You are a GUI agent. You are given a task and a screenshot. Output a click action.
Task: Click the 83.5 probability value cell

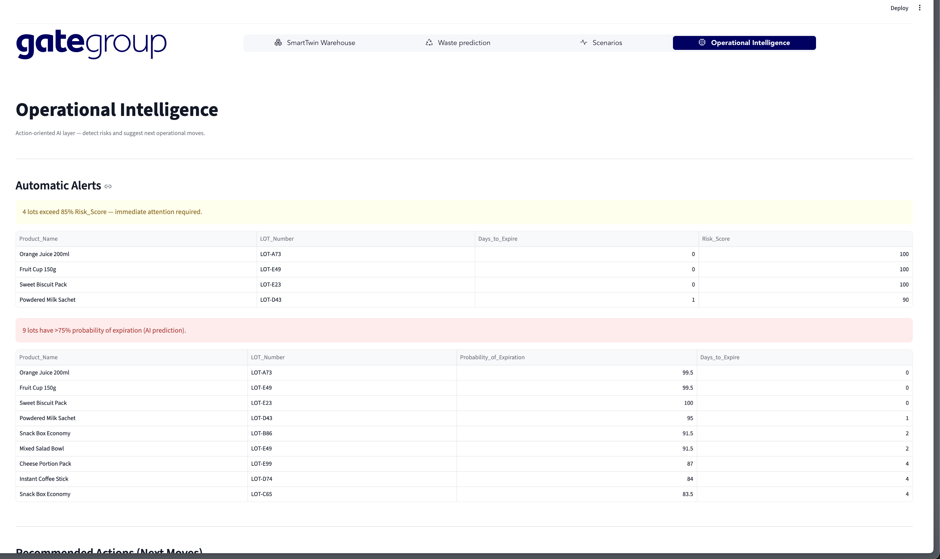tap(688, 494)
